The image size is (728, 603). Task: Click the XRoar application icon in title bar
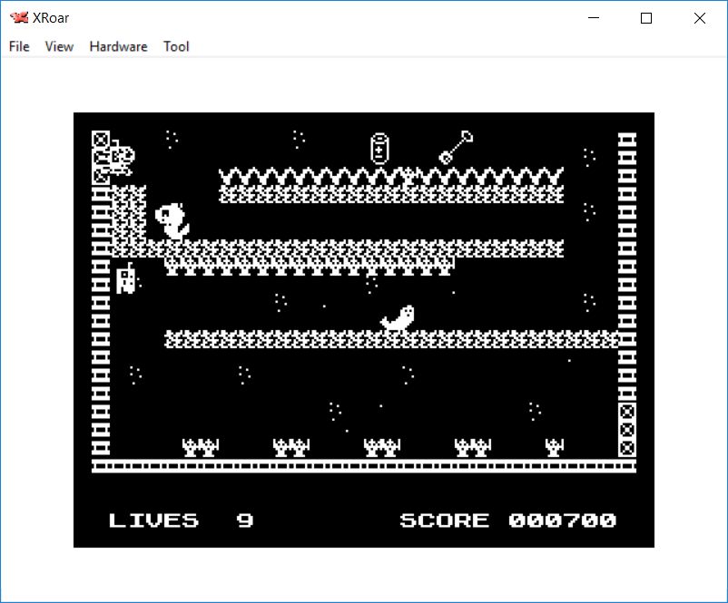pos(18,18)
